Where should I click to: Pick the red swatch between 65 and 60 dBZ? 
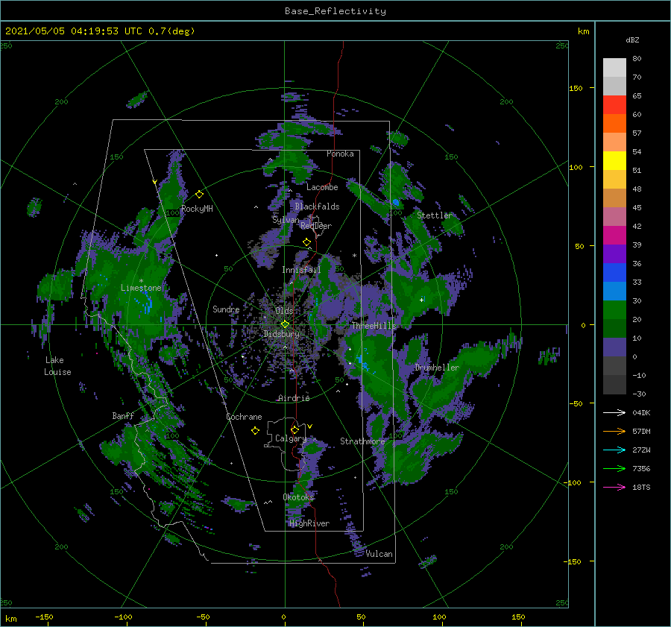pyautogui.click(x=614, y=105)
